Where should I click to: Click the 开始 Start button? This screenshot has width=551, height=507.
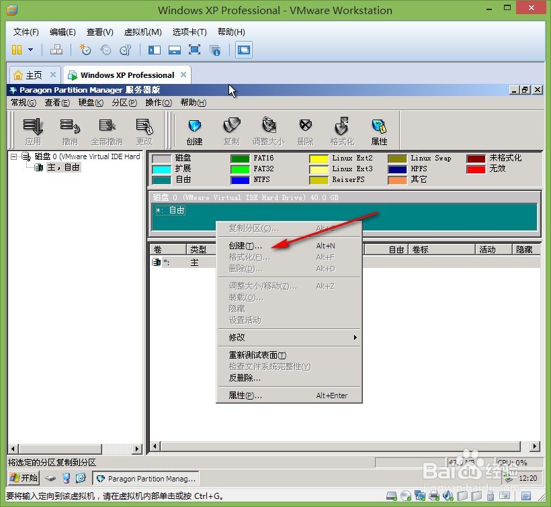pos(24,478)
